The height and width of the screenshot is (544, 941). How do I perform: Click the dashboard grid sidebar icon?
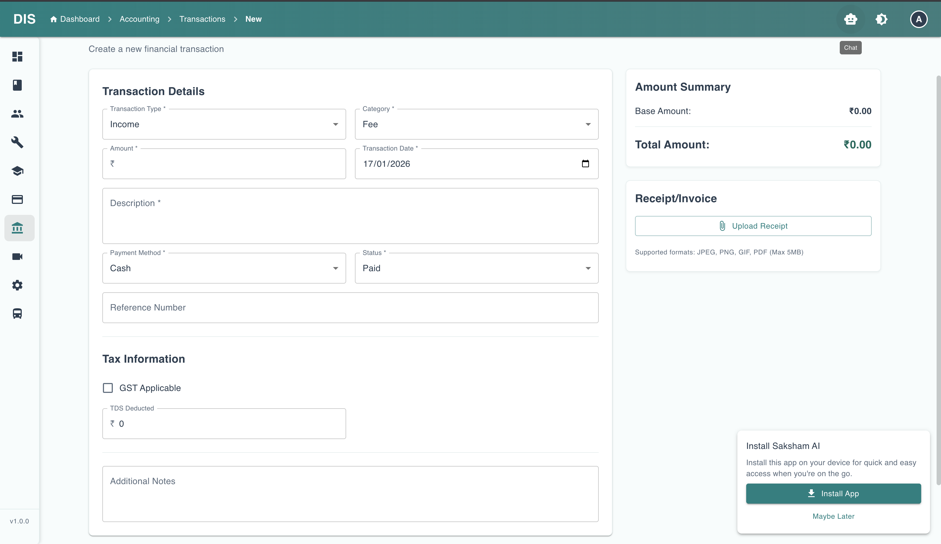pyautogui.click(x=17, y=56)
